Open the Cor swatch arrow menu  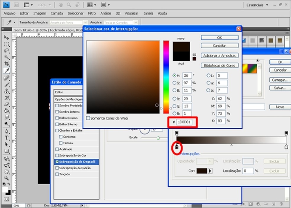pos(211,171)
